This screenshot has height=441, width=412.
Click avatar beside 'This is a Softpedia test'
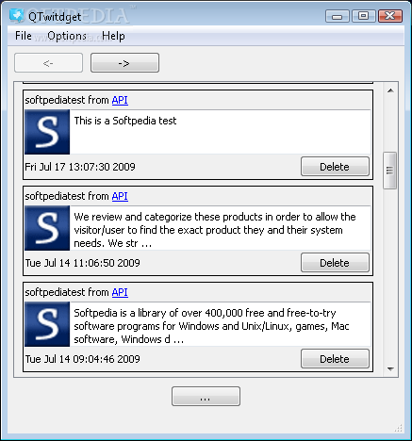coord(47,132)
